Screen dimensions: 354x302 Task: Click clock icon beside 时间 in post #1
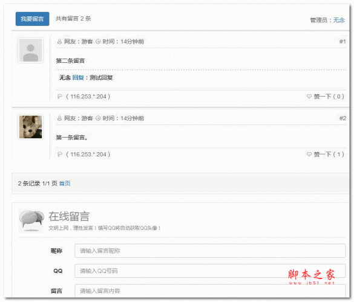98,42
